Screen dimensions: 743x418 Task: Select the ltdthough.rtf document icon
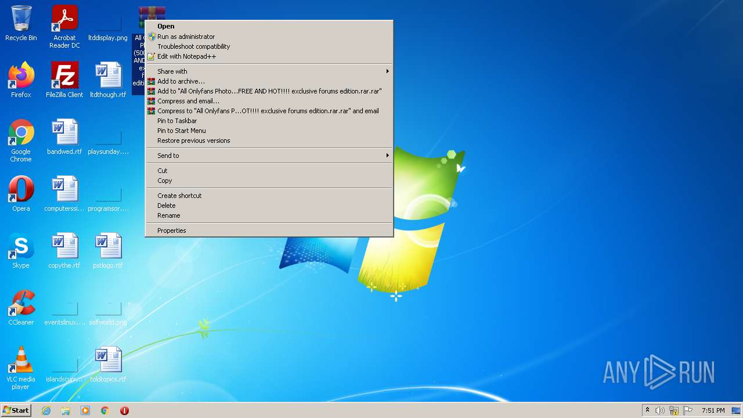[108, 80]
